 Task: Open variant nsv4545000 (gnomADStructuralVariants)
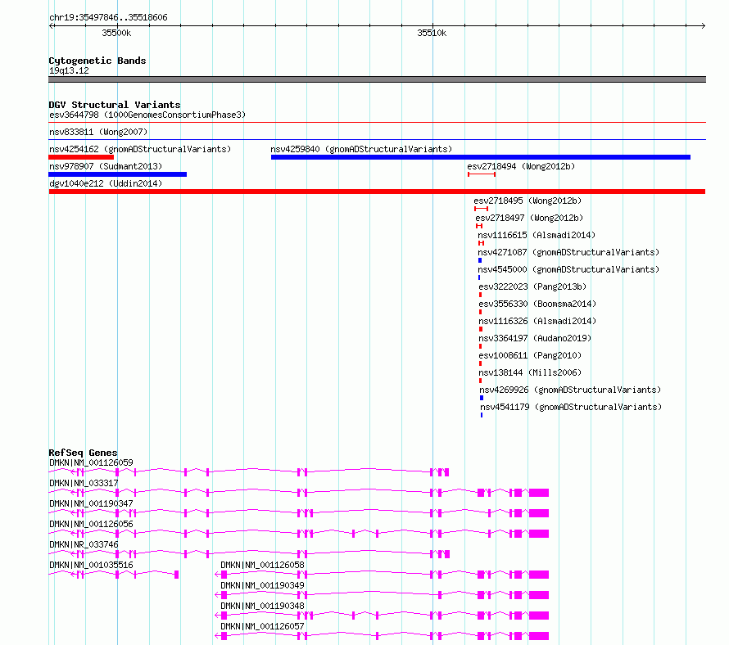[568, 269]
